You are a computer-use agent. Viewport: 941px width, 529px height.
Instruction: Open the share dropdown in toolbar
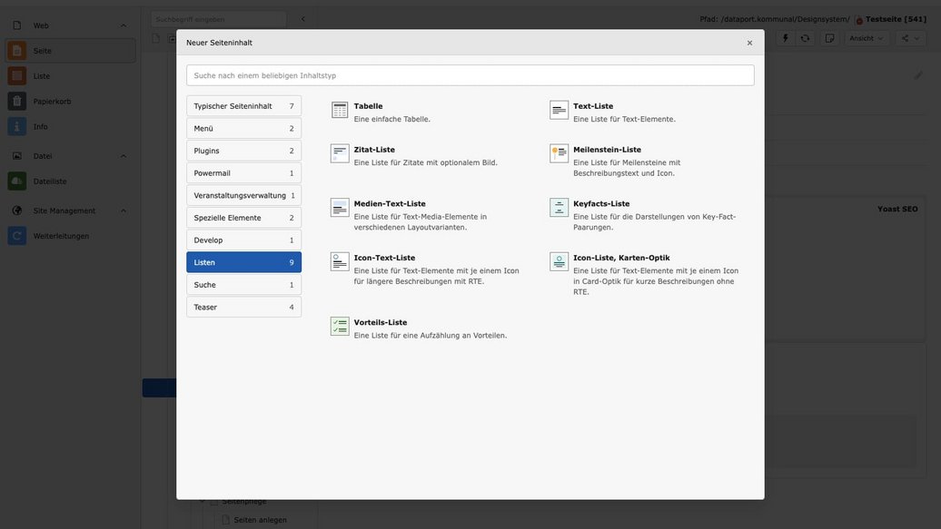(910, 38)
